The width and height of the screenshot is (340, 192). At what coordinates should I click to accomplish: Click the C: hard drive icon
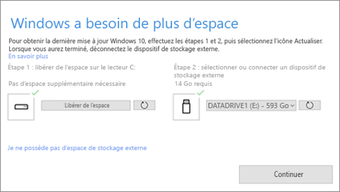(x=21, y=107)
